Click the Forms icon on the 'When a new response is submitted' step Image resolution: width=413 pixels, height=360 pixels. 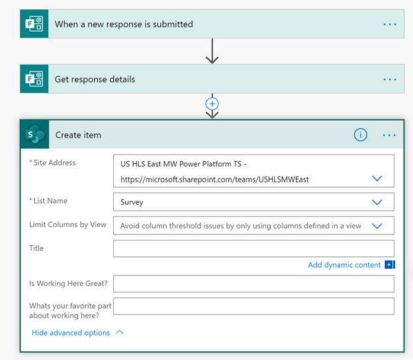pos(34,24)
